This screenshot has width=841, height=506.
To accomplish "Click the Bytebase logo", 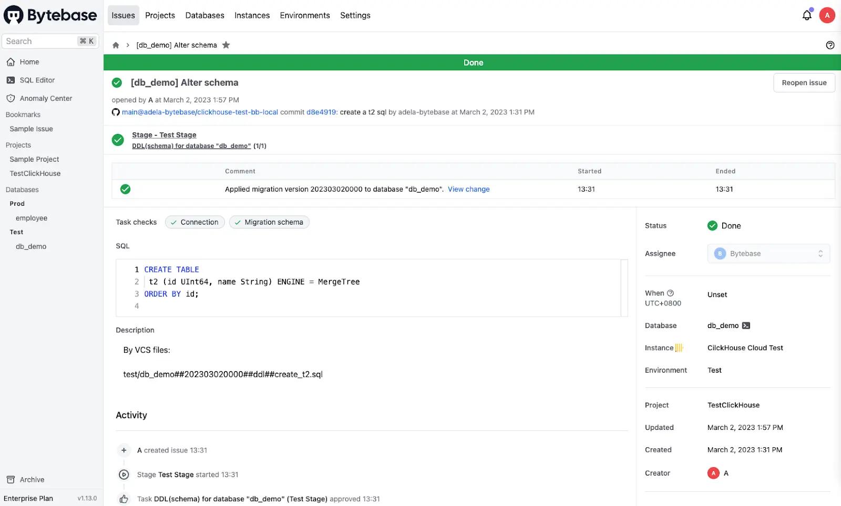I will [50, 16].
